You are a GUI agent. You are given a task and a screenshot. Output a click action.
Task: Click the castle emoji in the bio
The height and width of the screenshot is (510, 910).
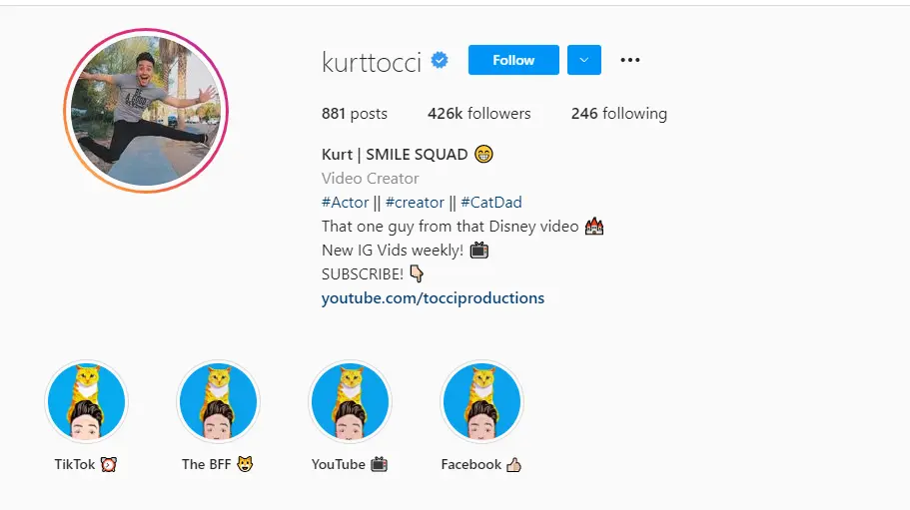click(x=594, y=226)
